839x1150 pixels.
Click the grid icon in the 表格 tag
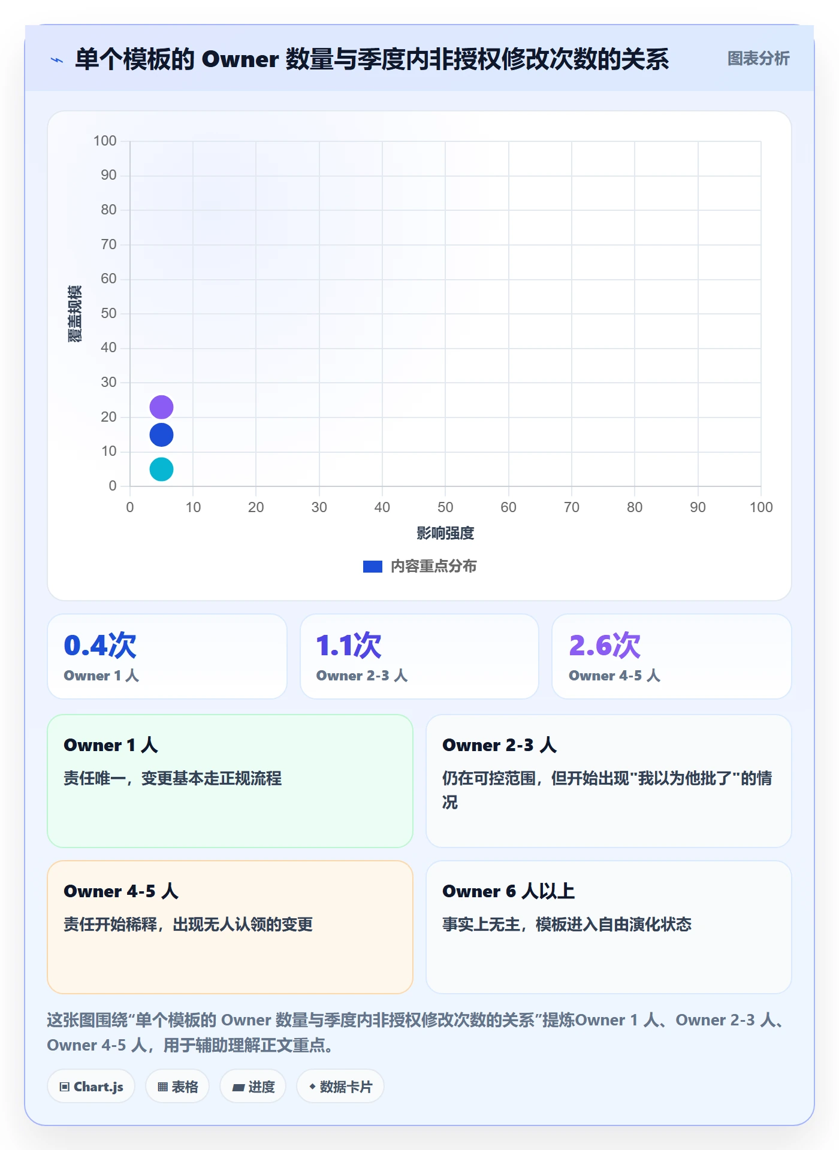point(162,1087)
